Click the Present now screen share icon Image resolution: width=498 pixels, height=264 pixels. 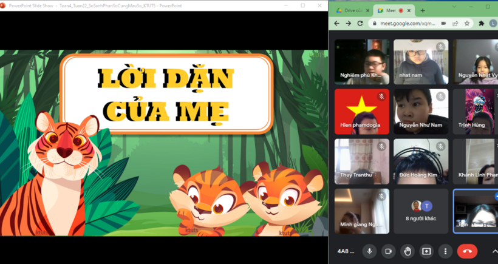tap(426, 251)
